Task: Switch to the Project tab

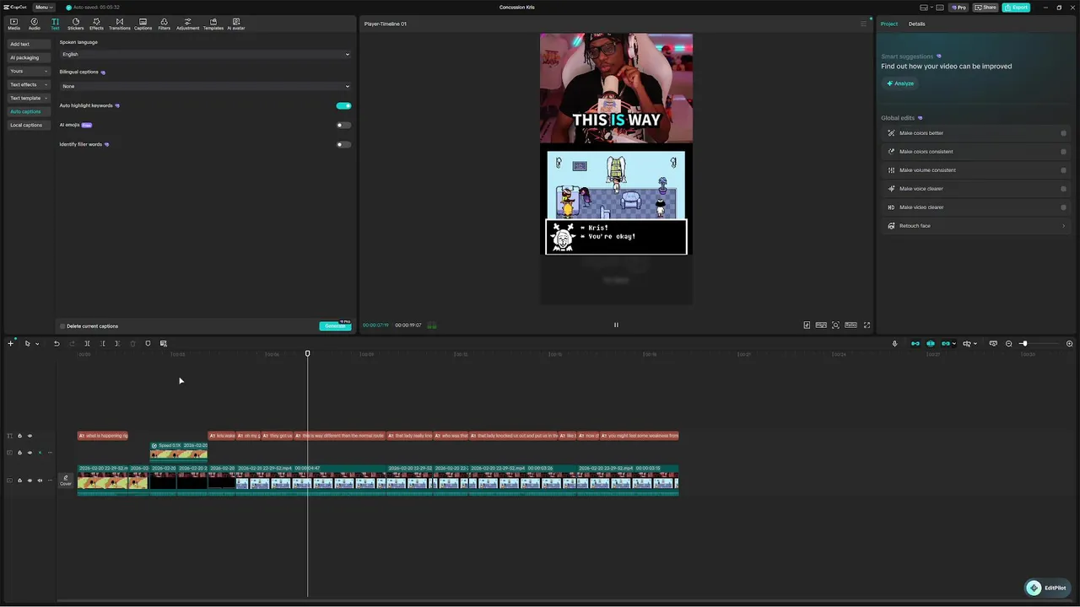Action: pyautogui.click(x=889, y=24)
